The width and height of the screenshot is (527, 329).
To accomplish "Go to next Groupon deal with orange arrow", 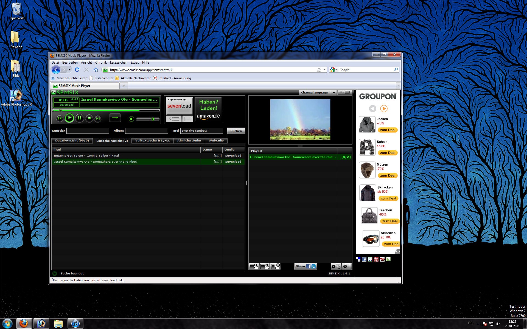I will click(384, 109).
